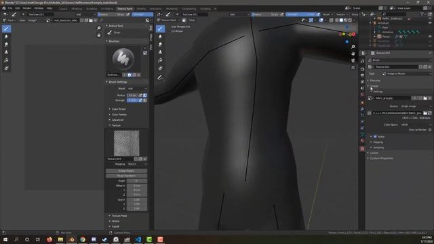The width and height of the screenshot is (434, 244).
Task: Enable material preview viewport shading
Action: click(x=345, y=20)
